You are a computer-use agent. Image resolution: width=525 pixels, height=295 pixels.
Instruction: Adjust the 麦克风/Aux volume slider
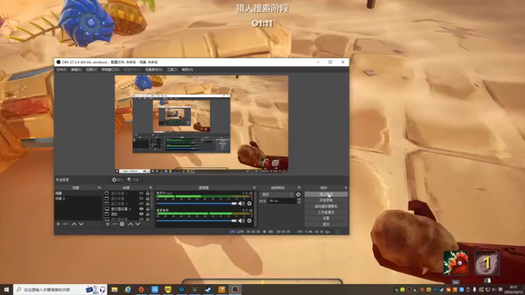196,203
